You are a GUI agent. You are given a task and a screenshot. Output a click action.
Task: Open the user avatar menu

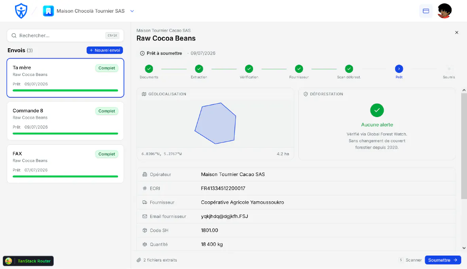445,11
